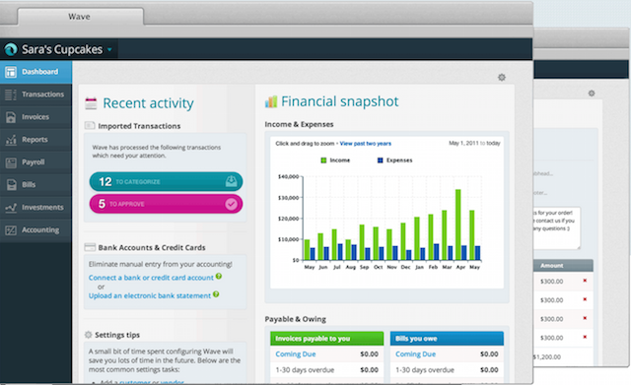Open Coming Due under Invoices payable to you
631x385 pixels.
tap(296, 354)
